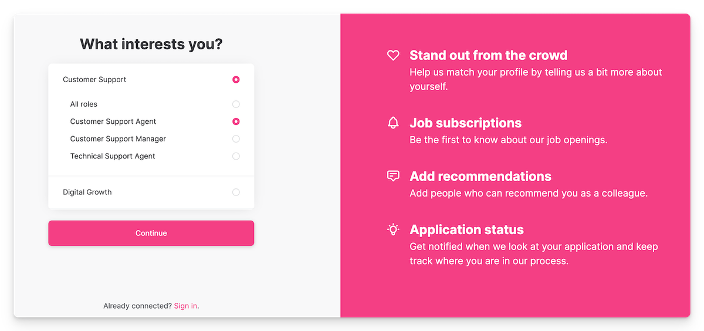The height and width of the screenshot is (331, 704).
Task: Open the Sign in link
Action: coord(185,306)
